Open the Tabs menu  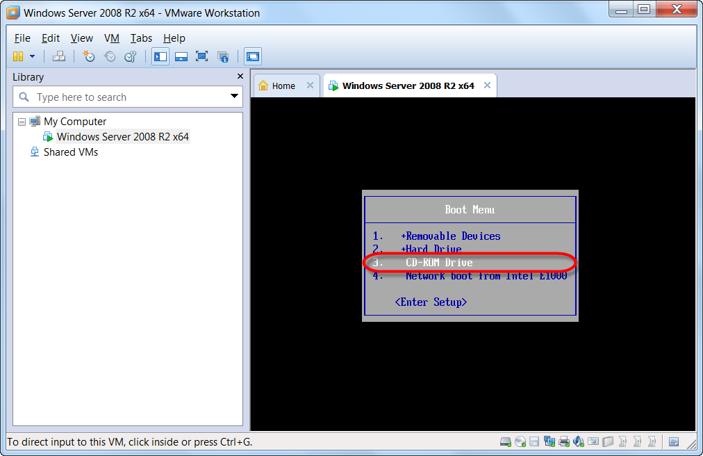click(x=141, y=38)
